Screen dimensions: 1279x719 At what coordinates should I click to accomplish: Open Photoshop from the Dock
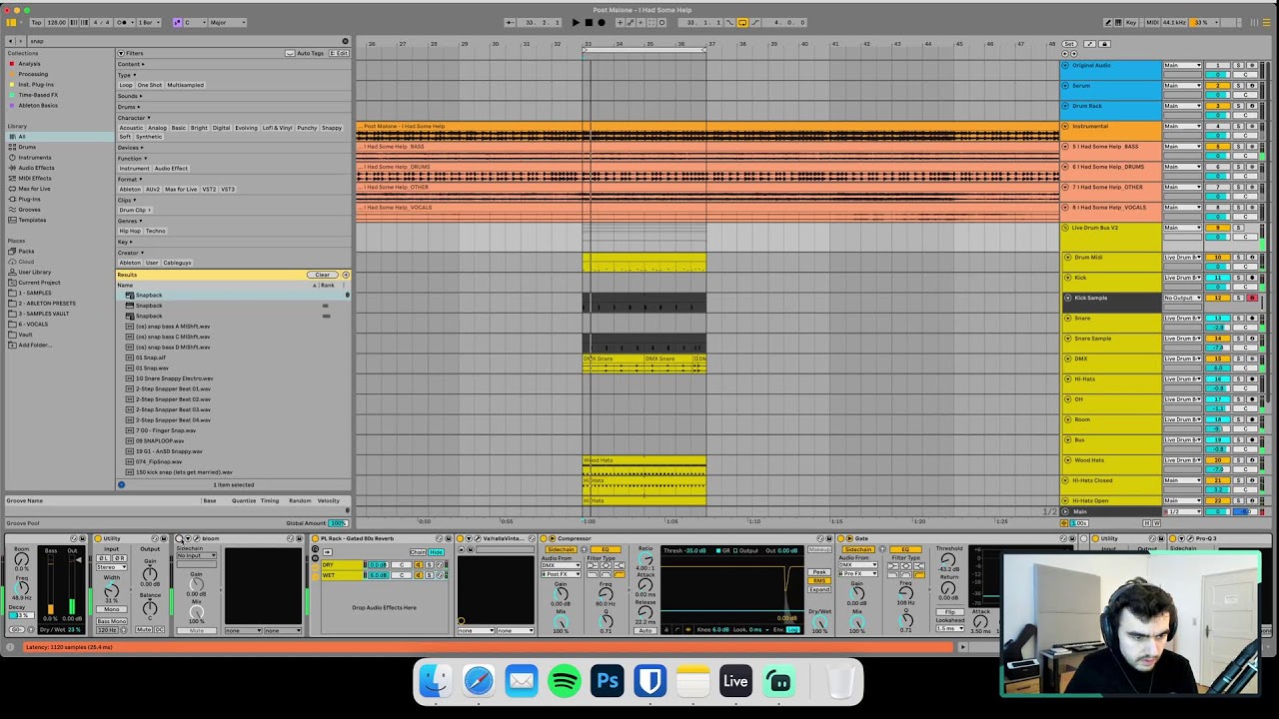(608, 682)
